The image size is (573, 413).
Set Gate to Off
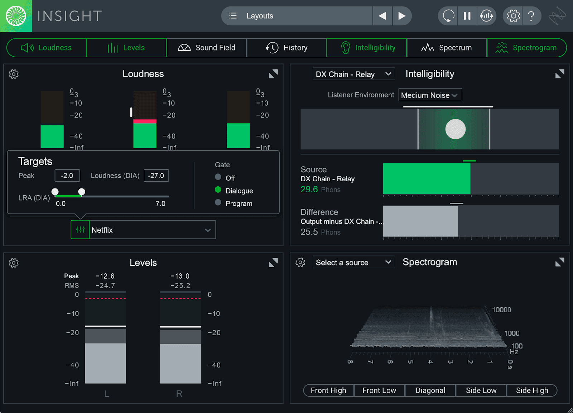click(x=218, y=177)
